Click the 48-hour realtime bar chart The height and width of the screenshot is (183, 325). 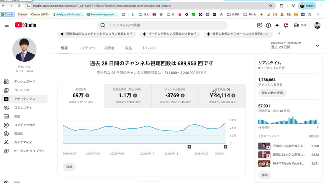click(288, 120)
